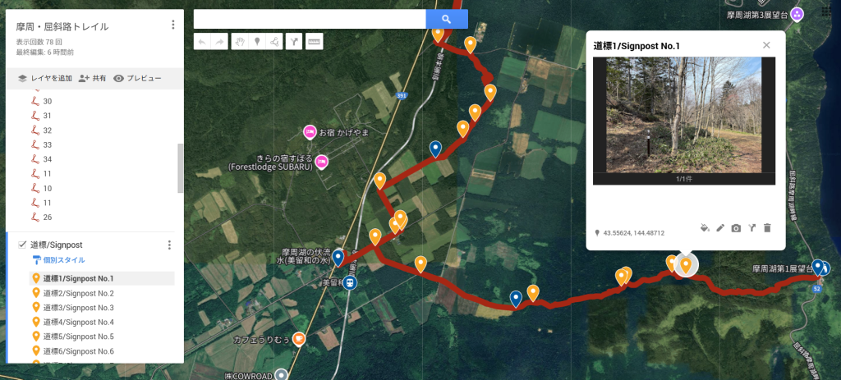Add photo using the camera icon
This screenshot has height=380, width=841.
(736, 228)
